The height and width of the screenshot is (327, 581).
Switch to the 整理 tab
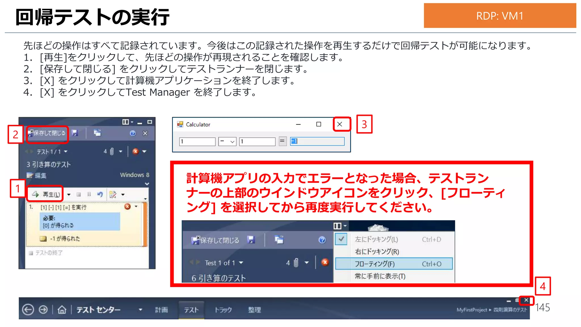254,310
